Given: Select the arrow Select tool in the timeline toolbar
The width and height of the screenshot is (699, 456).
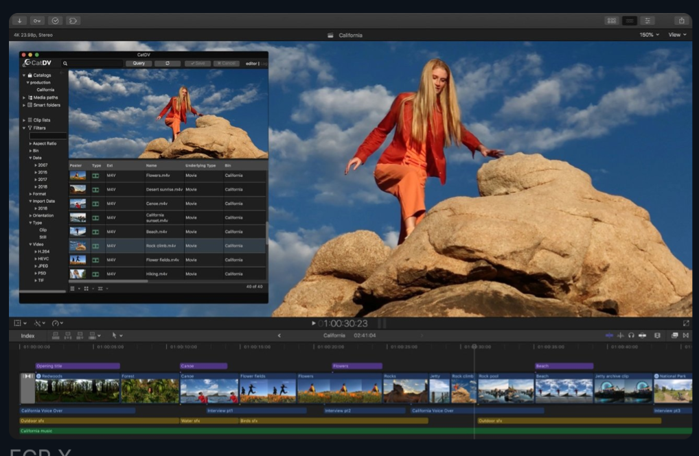Looking at the screenshot, I should [115, 336].
